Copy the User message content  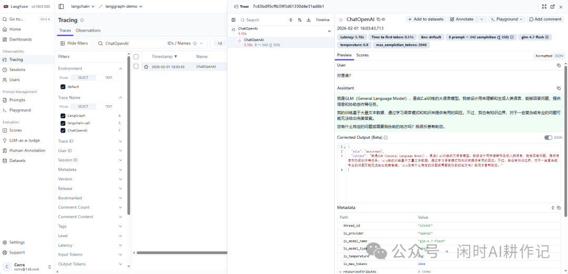tap(559, 65)
